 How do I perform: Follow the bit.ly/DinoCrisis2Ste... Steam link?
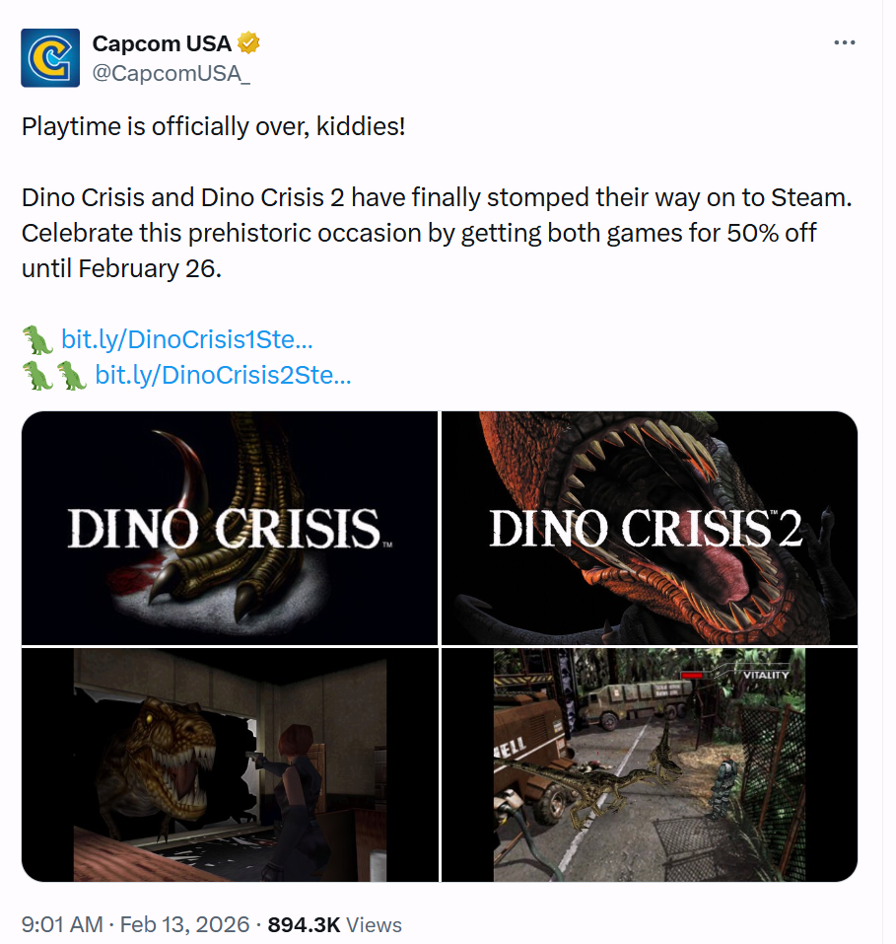pos(223,375)
